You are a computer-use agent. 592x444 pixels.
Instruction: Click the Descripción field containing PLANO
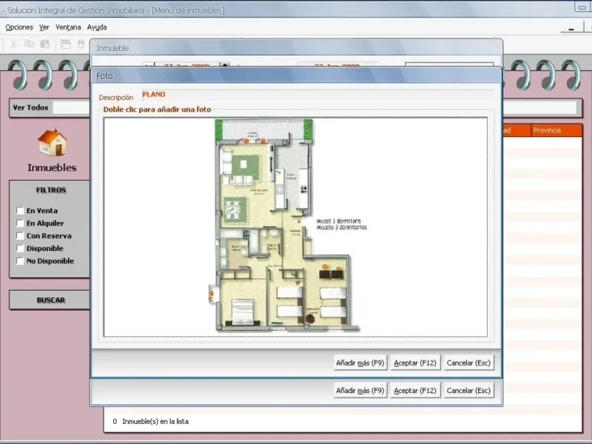(x=318, y=95)
